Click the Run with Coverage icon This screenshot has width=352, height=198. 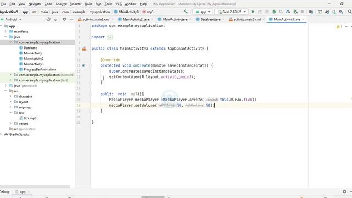click(281, 12)
